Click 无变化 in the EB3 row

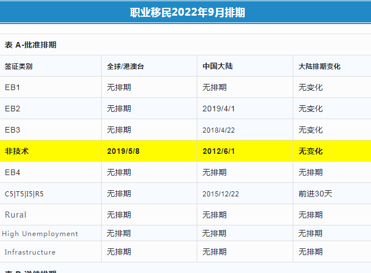coord(311,130)
